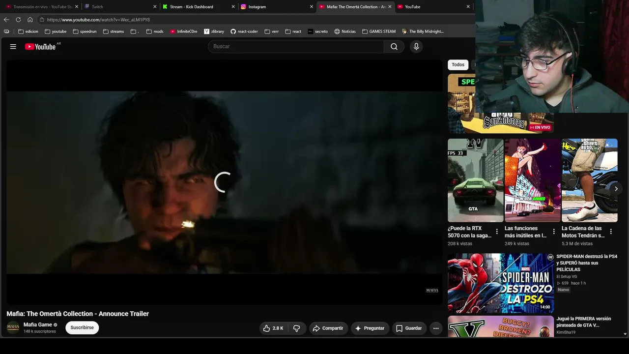Click the buffering Mafia trailer video player
The height and width of the screenshot is (354, 629).
225,182
